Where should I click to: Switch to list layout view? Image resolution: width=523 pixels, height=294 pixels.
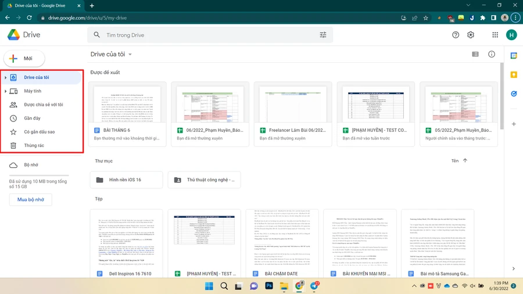(x=475, y=55)
